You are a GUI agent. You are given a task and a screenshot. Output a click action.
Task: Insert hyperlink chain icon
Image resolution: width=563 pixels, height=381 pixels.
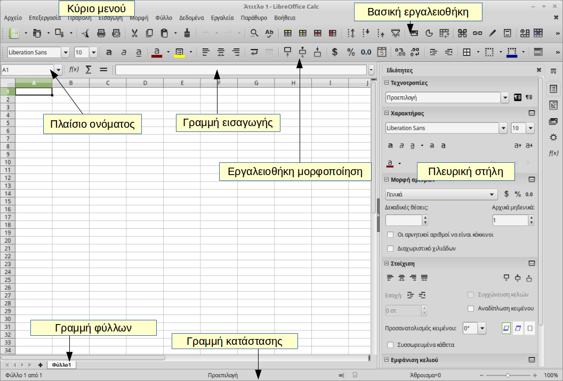pos(477,34)
